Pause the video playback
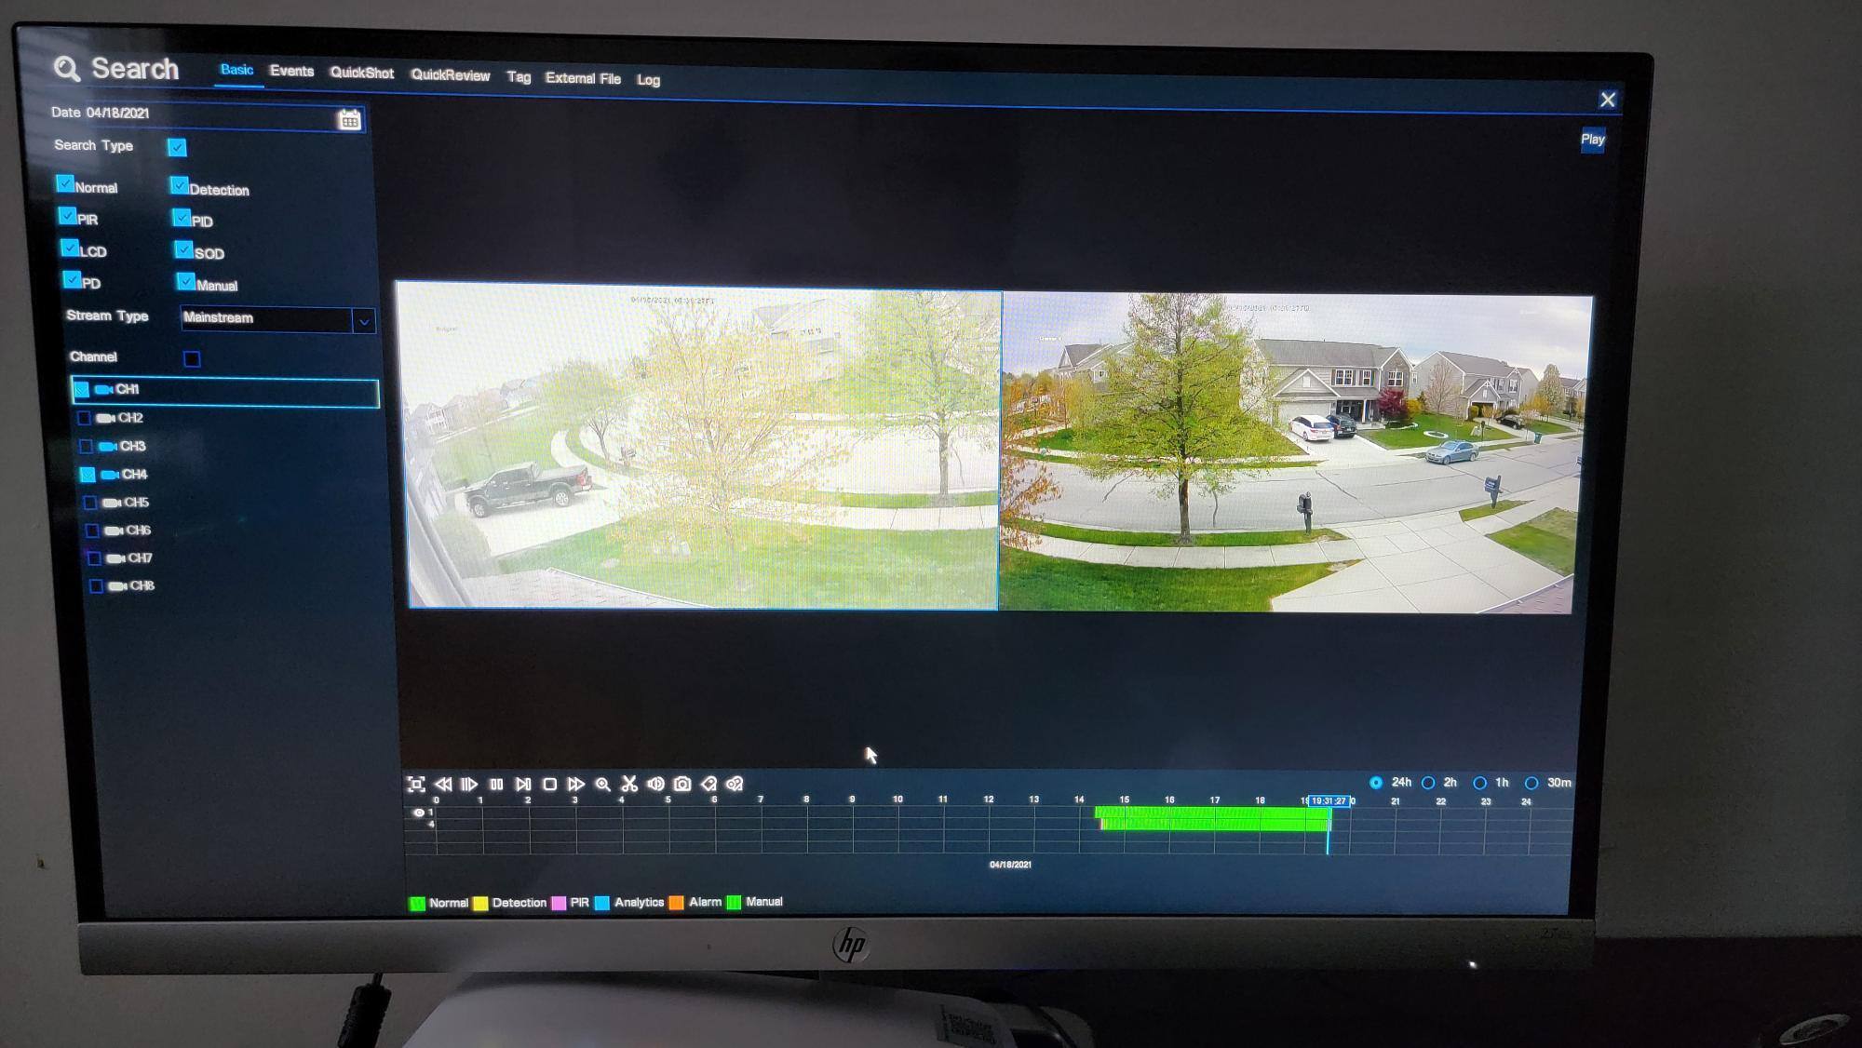1862x1048 pixels. 496,785
